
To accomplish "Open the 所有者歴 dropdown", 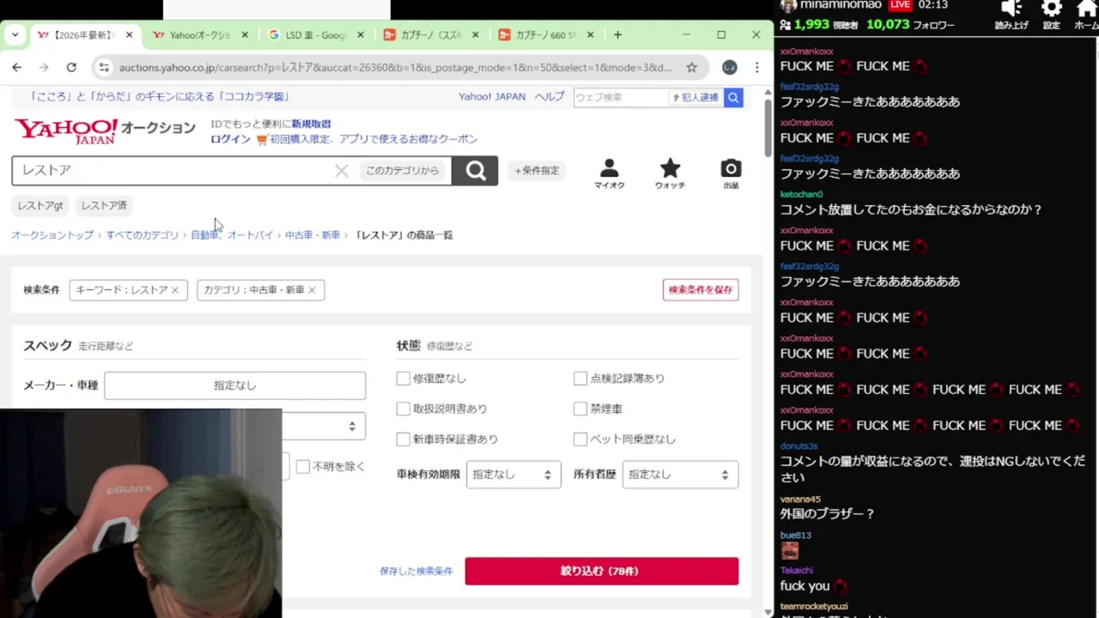I will (680, 475).
